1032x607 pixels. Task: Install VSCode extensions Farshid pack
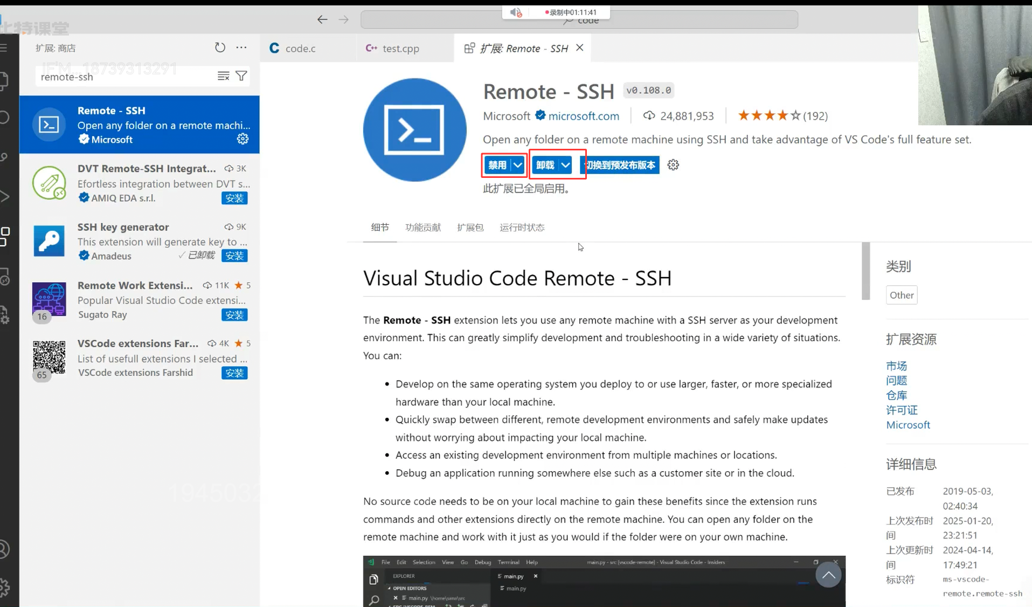pos(234,373)
